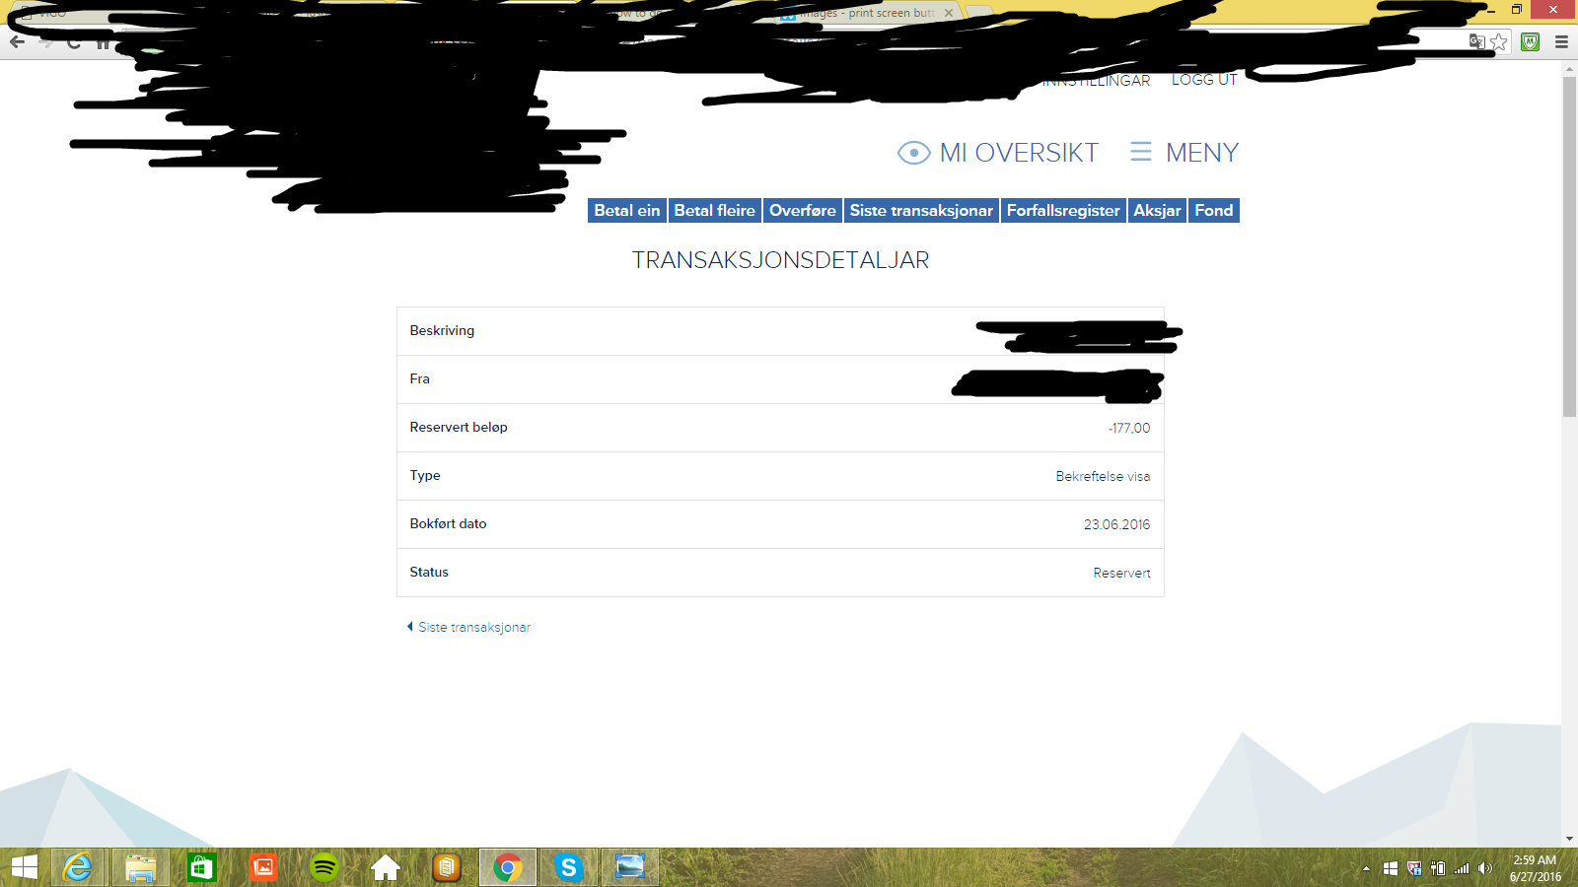Image resolution: width=1578 pixels, height=887 pixels.
Task: Click the Google Translate icon in the address bar
Action: click(x=1476, y=41)
